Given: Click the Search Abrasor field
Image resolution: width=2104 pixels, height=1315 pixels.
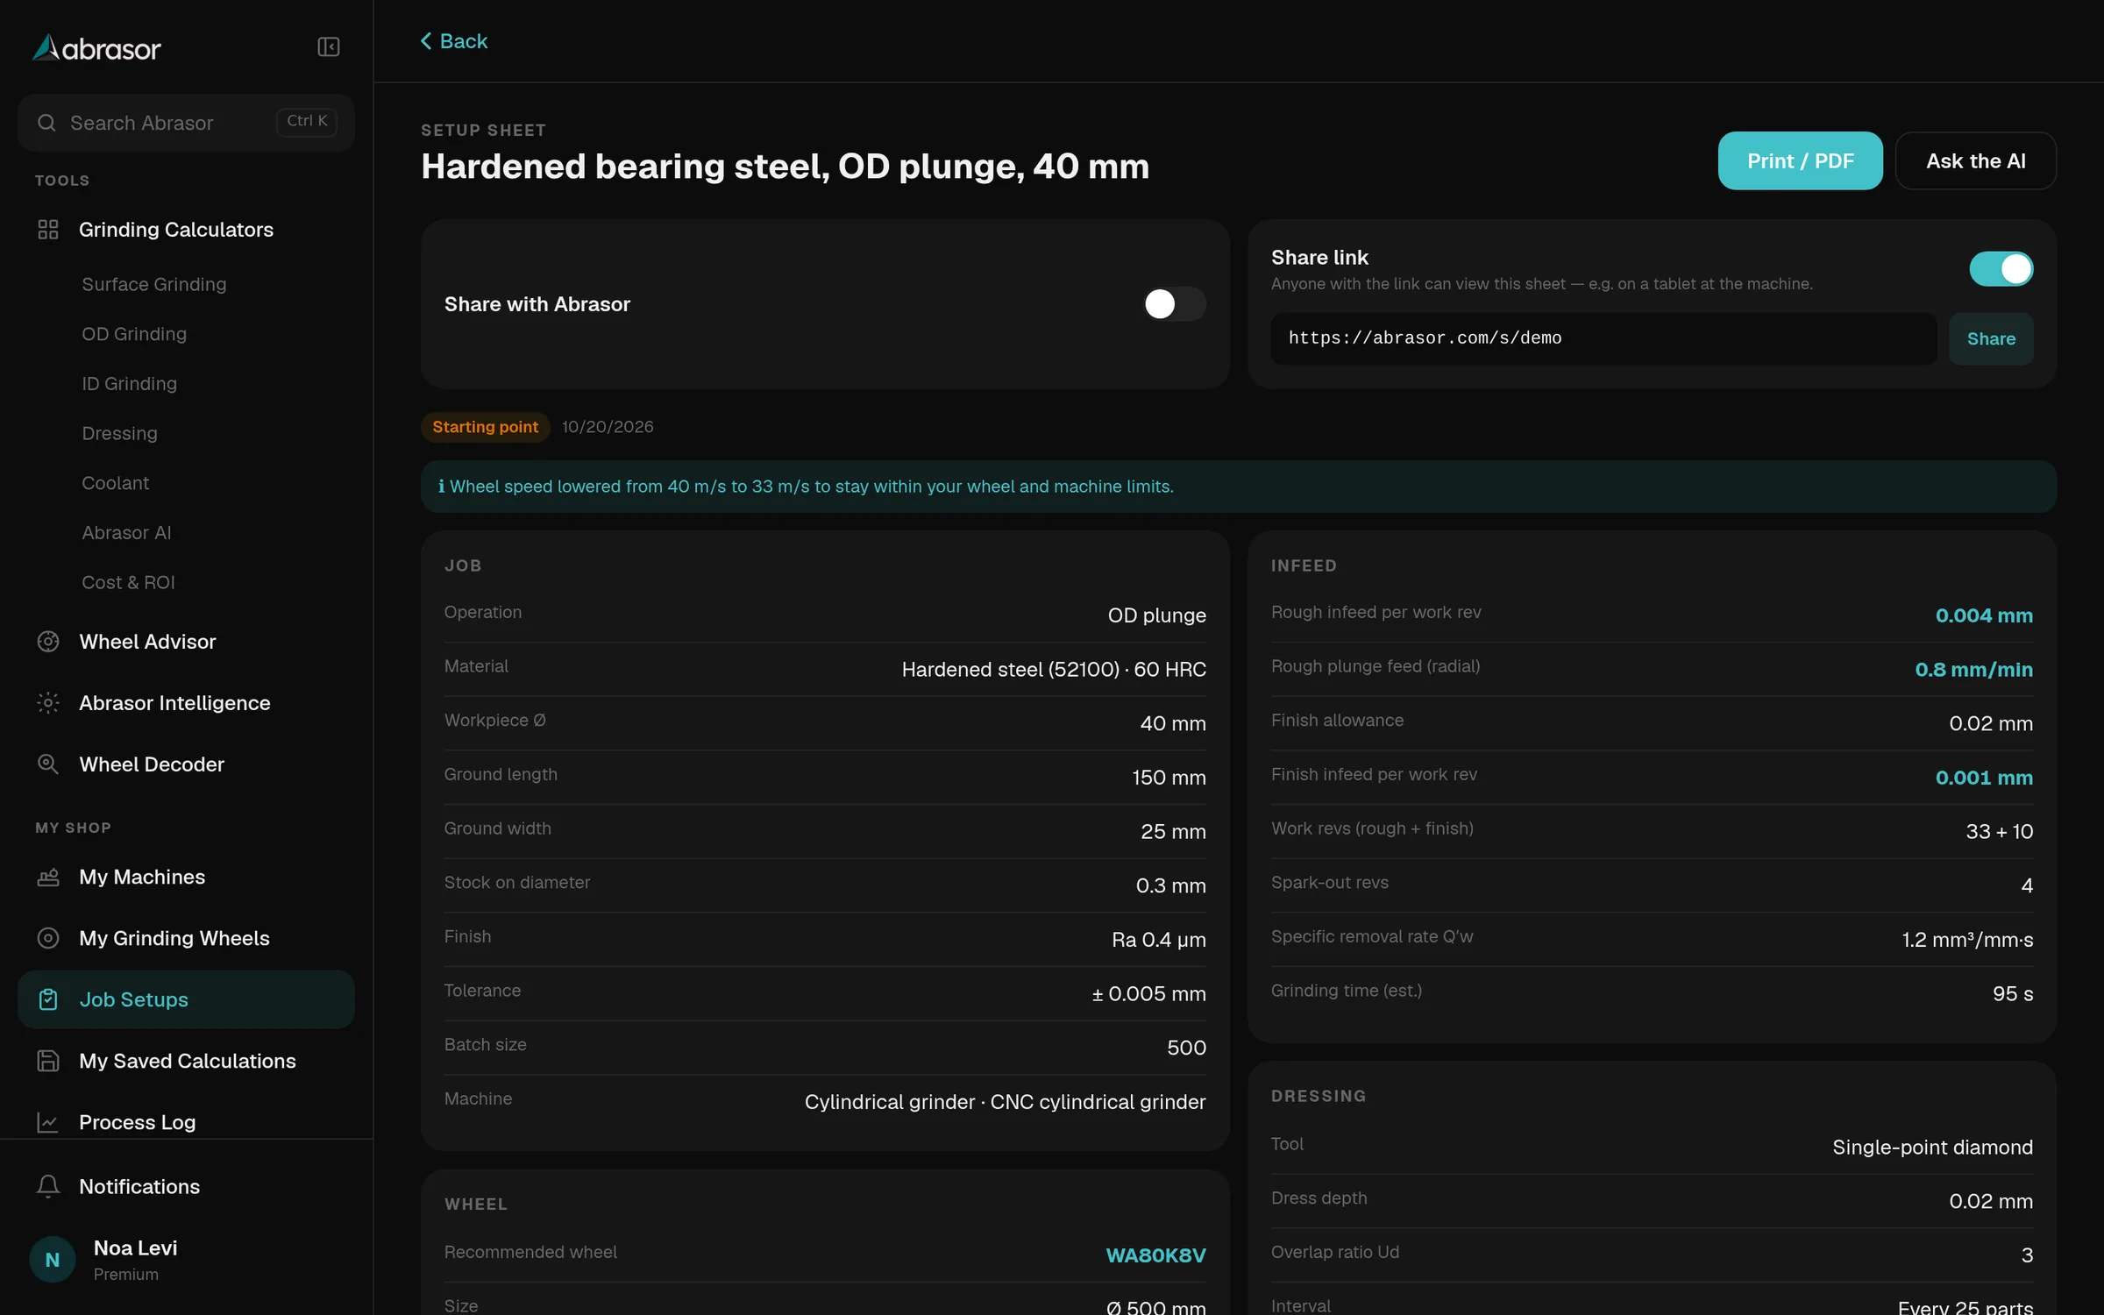Looking at the screenshot, I should (186, 123).
